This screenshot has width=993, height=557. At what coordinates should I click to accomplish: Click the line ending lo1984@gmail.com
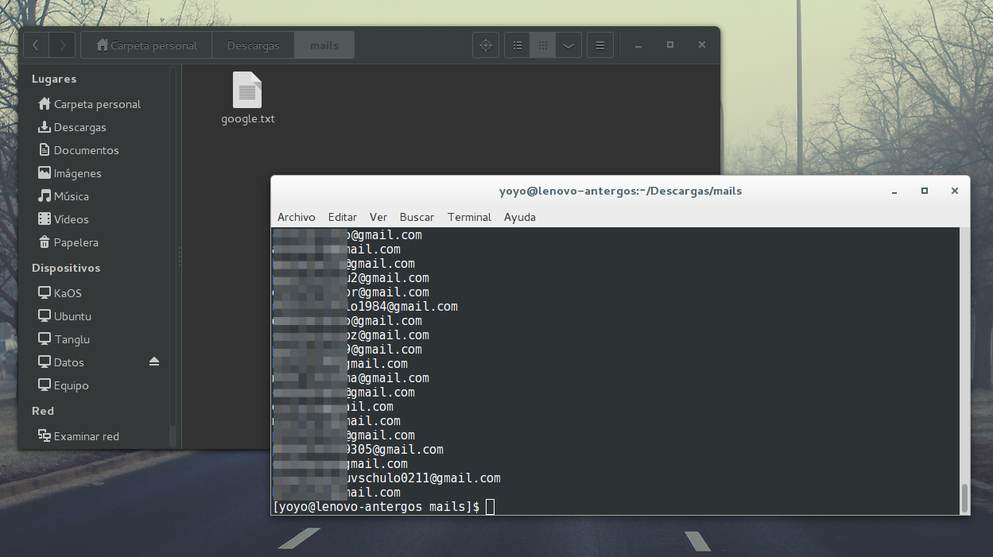(365, 307)
